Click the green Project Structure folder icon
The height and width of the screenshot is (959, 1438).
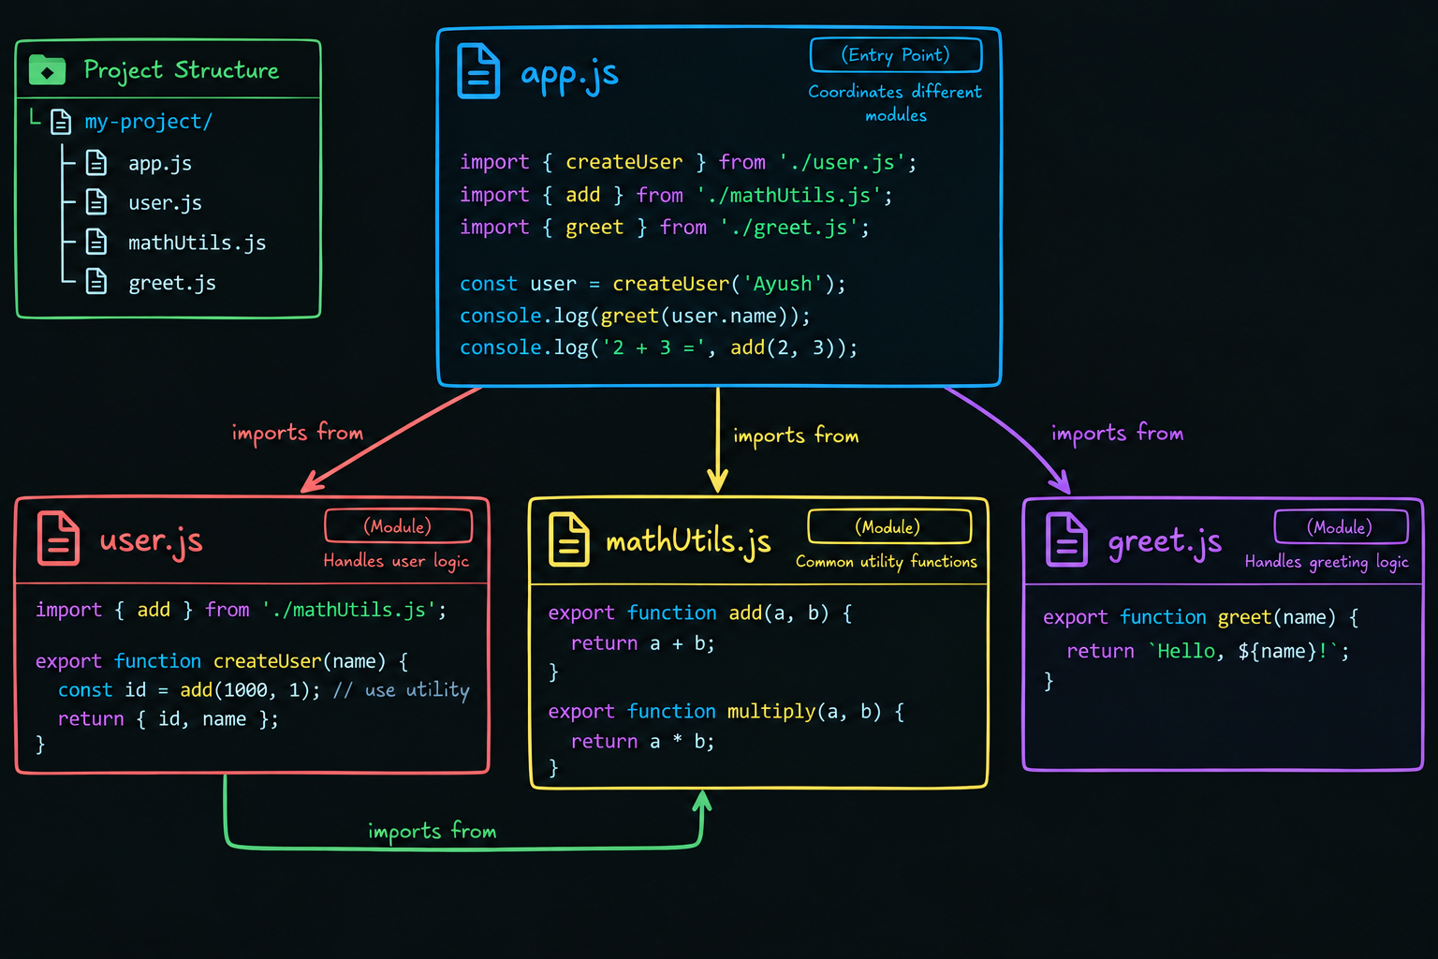click(47, 70)
